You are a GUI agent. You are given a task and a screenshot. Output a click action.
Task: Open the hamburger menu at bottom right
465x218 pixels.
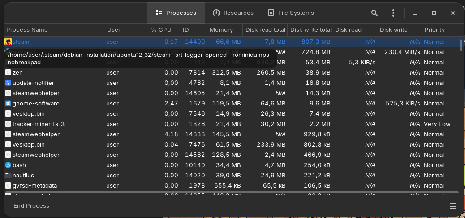(453, 206)
